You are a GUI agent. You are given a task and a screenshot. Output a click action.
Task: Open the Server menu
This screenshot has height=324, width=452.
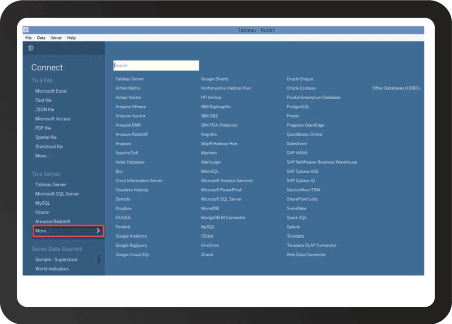coord(56,38)
